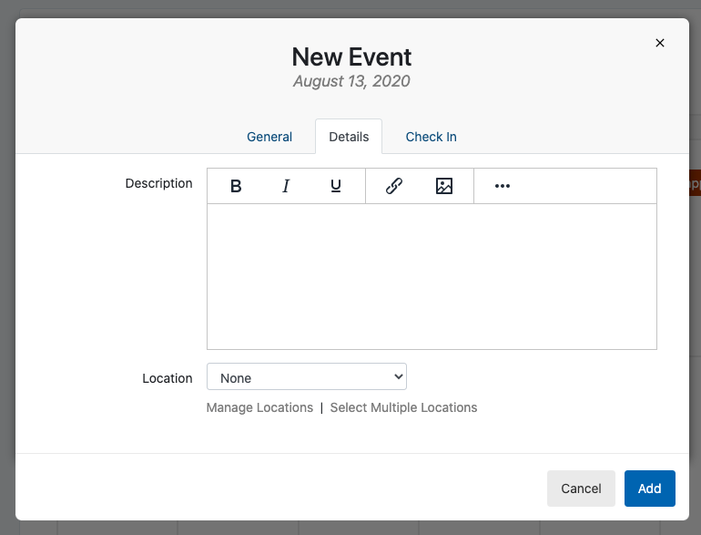
Task: Apply bold formatting in the description editor
Action: tap(236, 186)
